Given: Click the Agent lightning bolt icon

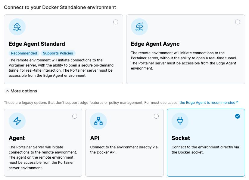Looking at the screenshot, I should (17, 121).
